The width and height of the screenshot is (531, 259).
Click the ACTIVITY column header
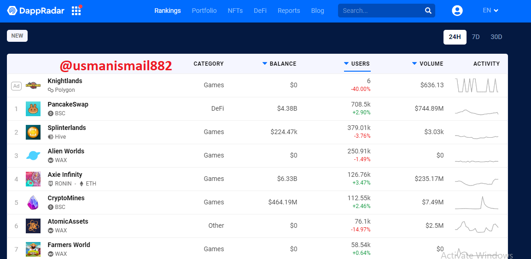(x=486, y=63)
